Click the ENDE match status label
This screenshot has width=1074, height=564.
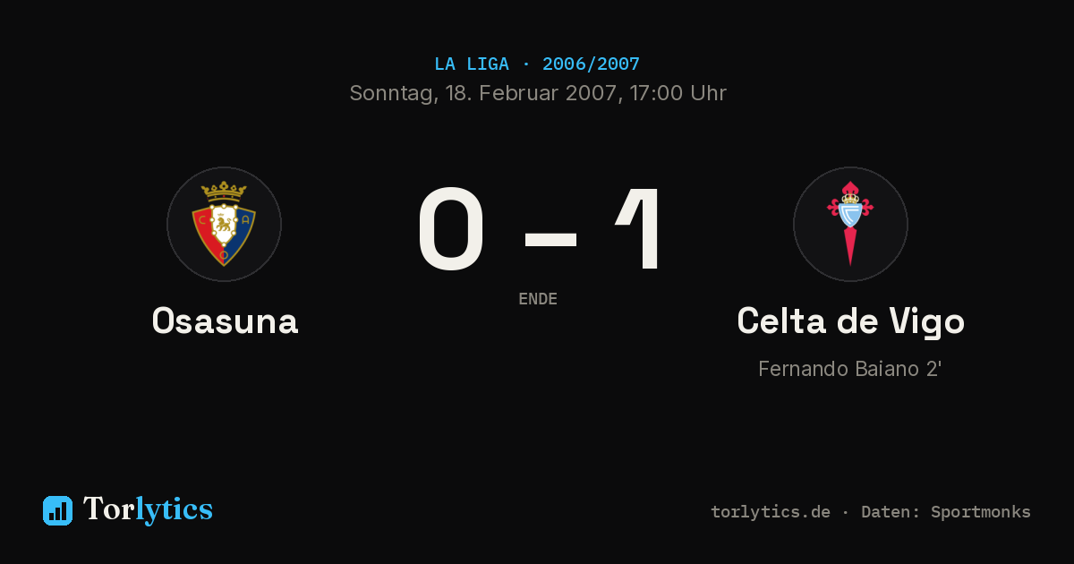coord(538,299)
